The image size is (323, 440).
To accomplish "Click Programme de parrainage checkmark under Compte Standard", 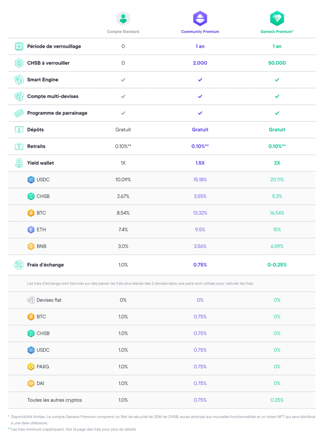I will (123, 113).
